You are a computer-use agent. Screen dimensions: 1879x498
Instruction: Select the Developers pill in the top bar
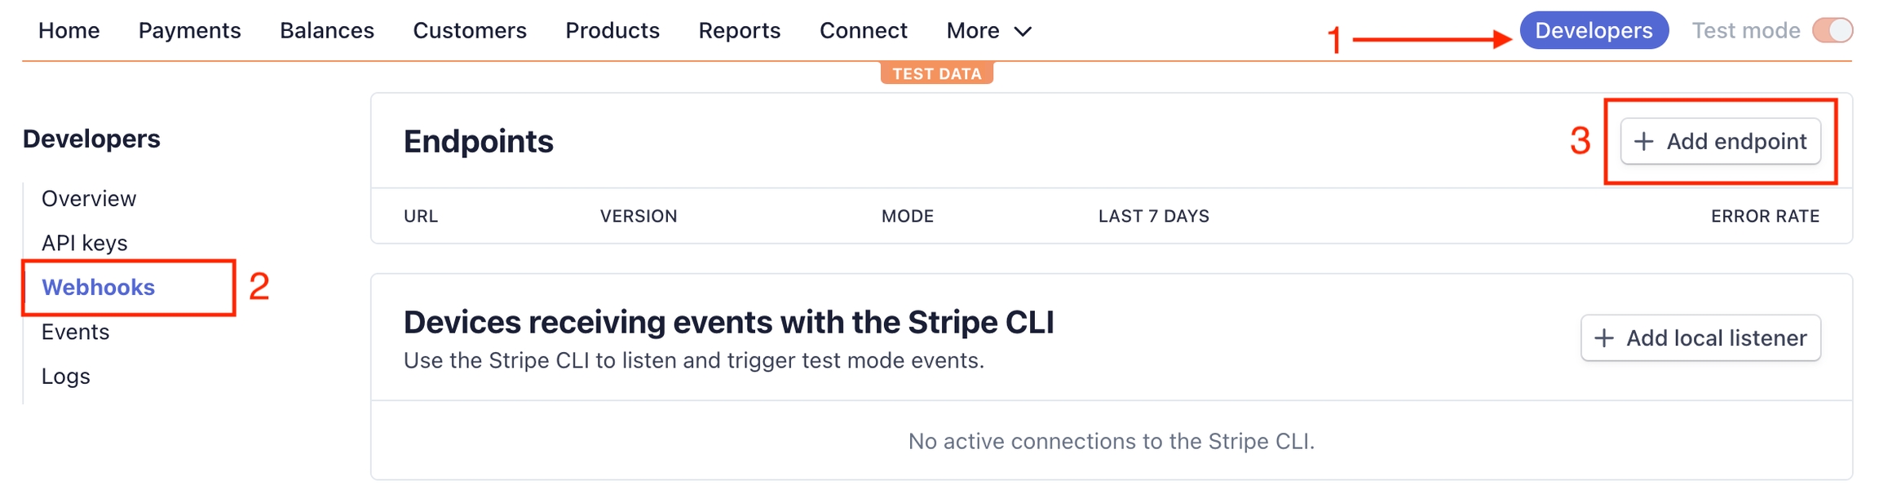coord(1593,30)
